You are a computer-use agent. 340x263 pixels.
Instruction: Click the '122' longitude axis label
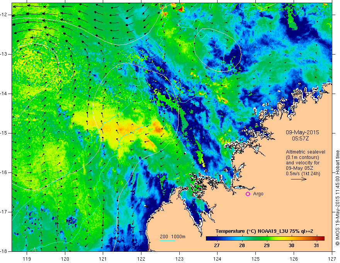coord(141,259)
